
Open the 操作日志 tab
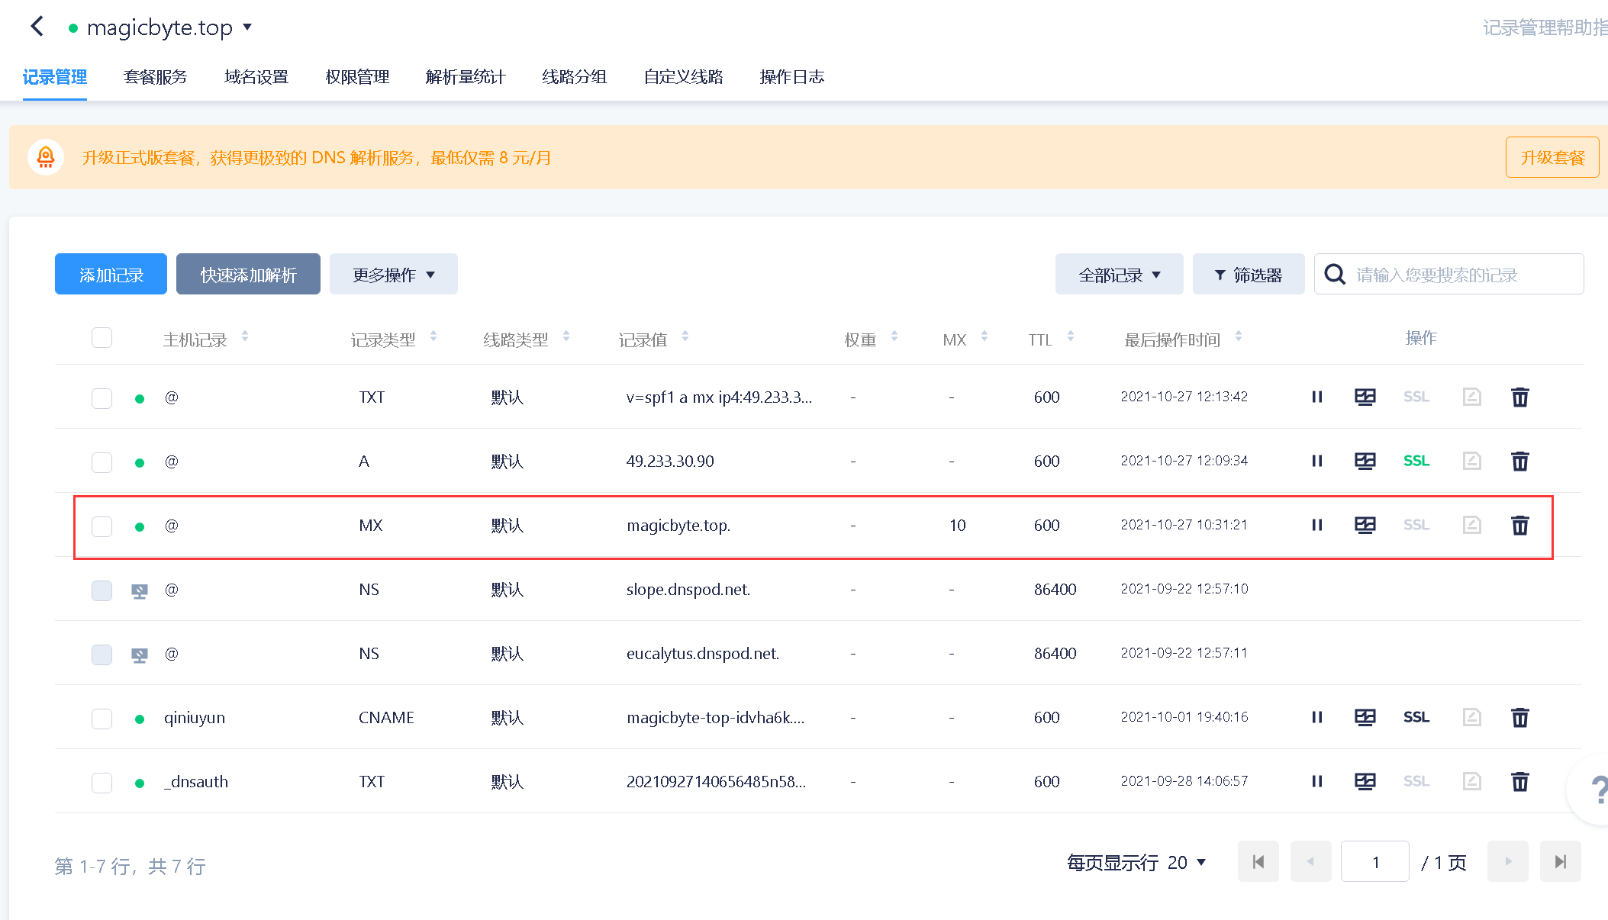point(791,77)
